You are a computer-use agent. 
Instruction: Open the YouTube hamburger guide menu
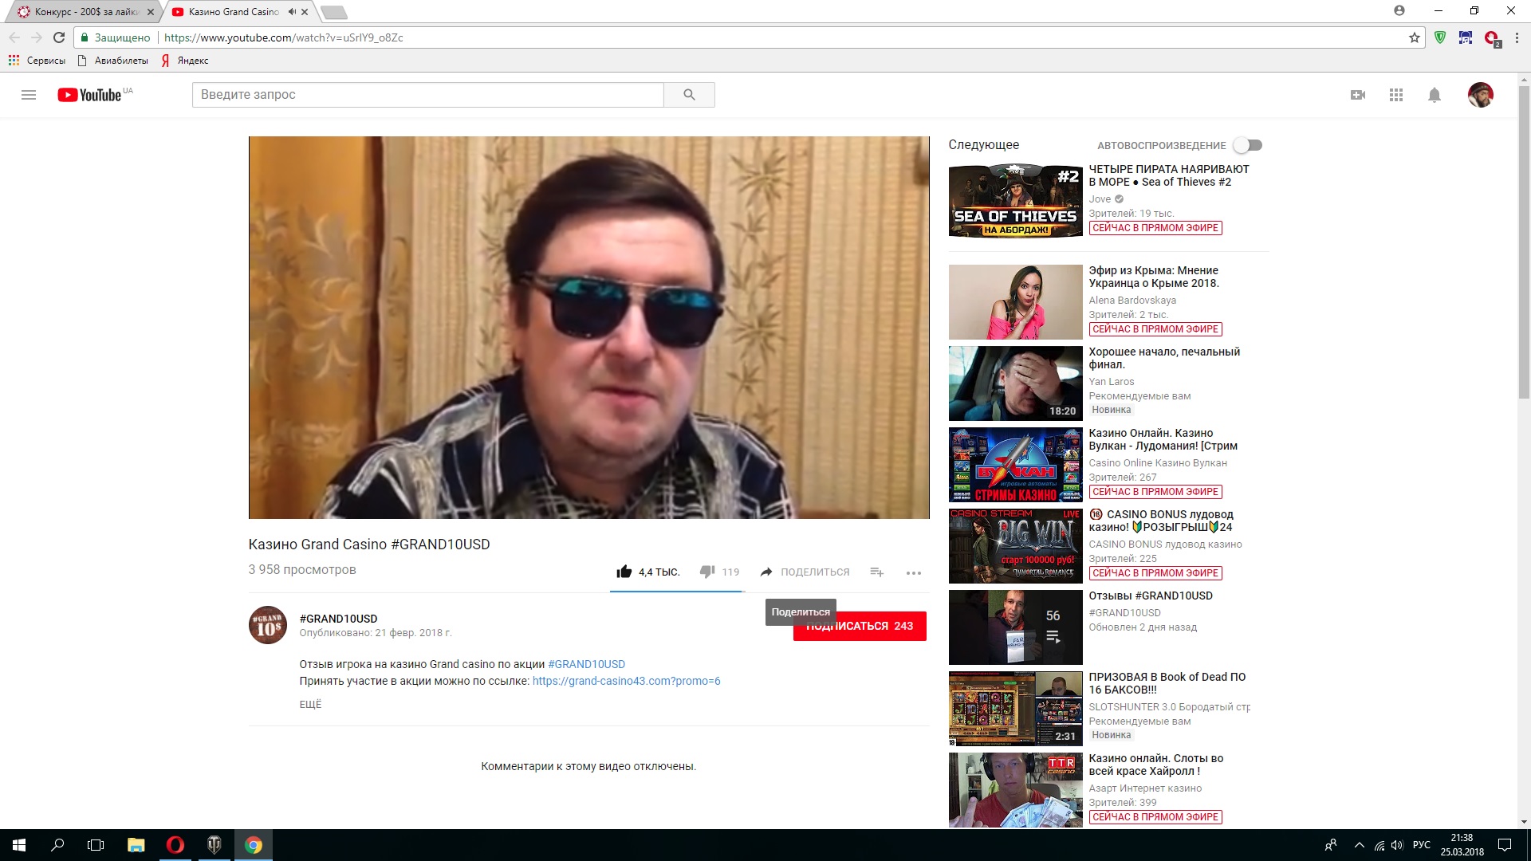29,95
